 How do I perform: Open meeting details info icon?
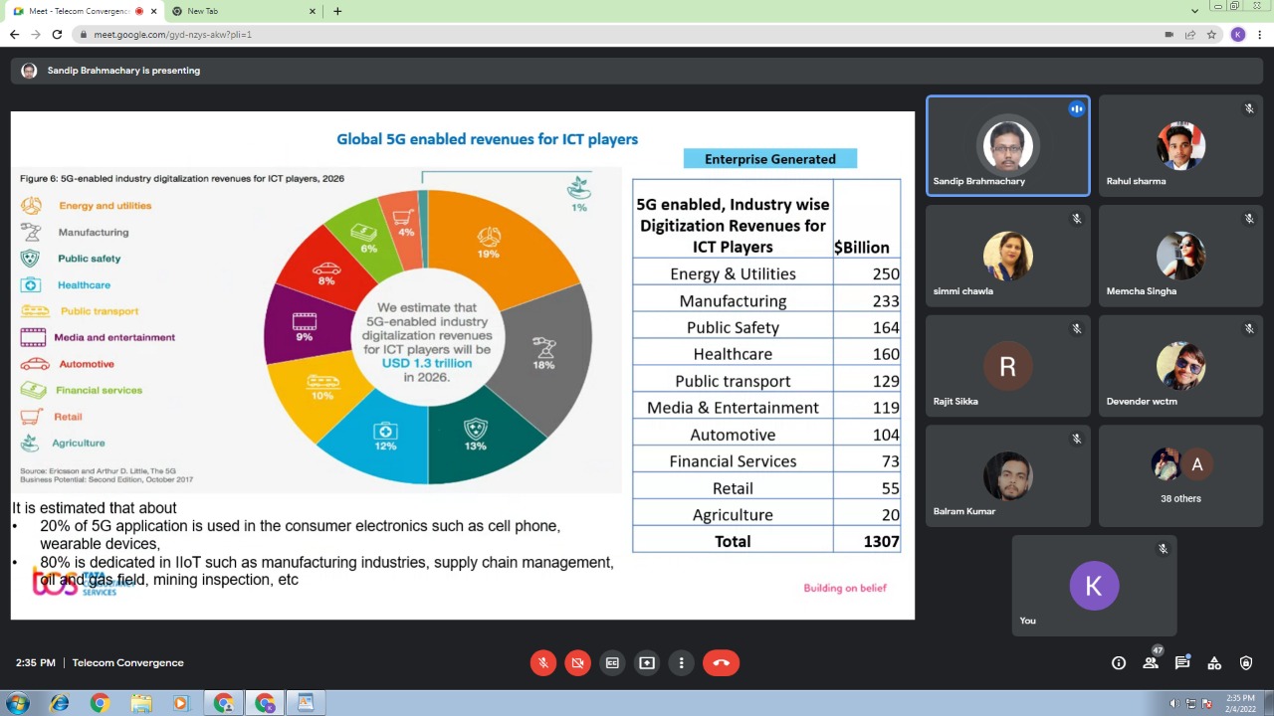(x=1119, y=663)
